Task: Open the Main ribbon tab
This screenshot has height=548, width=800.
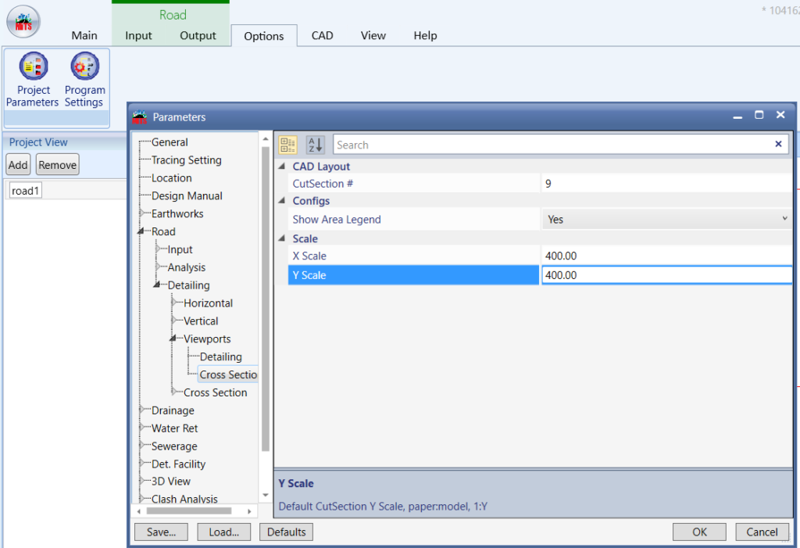Action: tap(84, 35)
